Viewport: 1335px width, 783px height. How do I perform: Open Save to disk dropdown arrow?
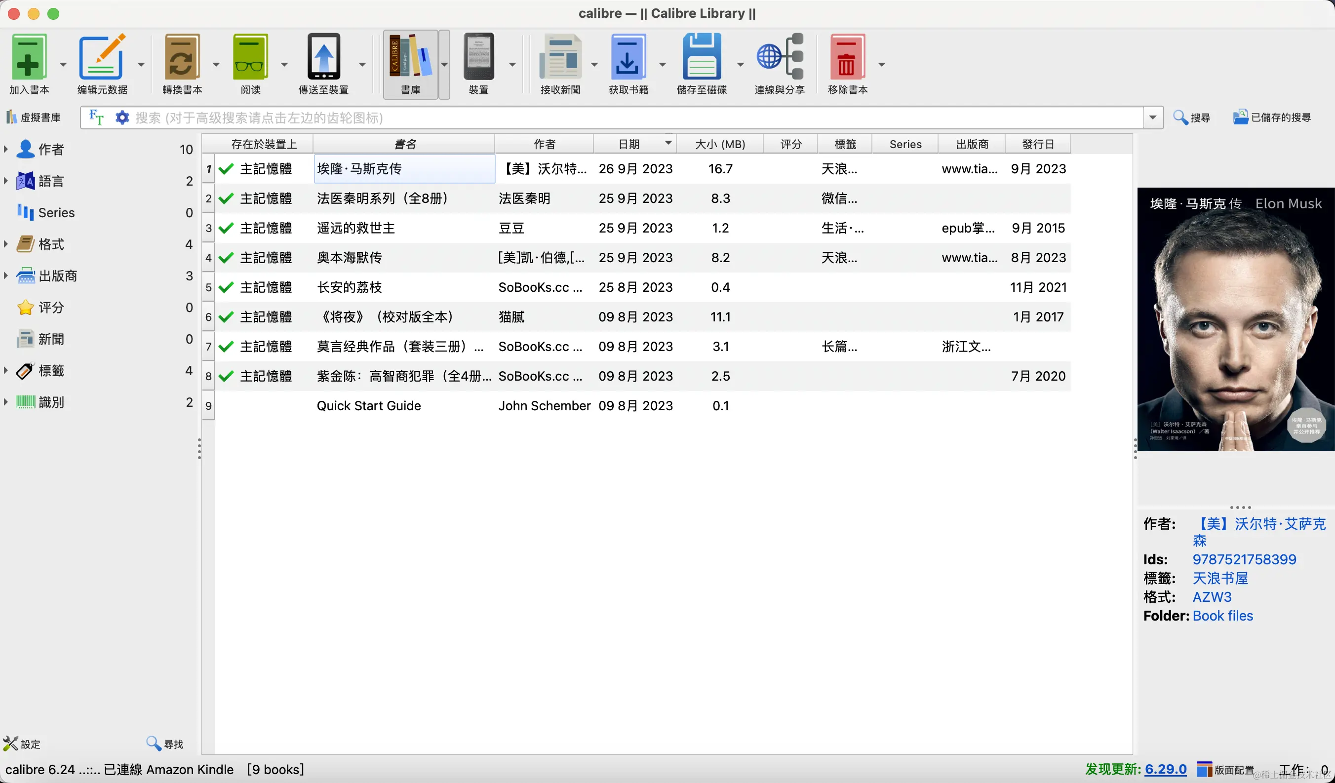point(740,65)
